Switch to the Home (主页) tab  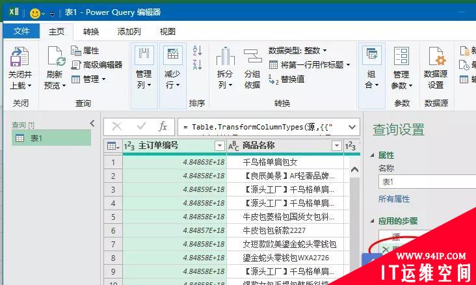pyautogui.click(x=57, y=31)
